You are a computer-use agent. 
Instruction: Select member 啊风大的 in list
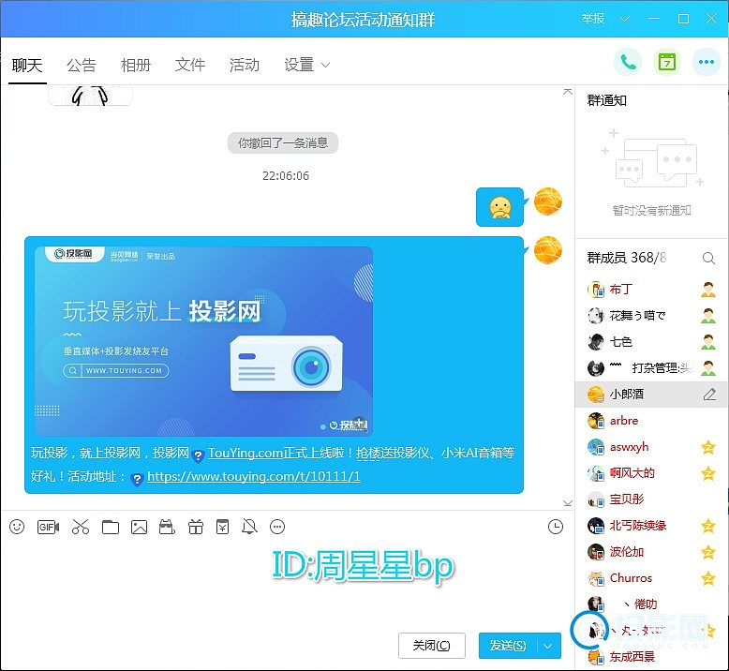point(651,473)
